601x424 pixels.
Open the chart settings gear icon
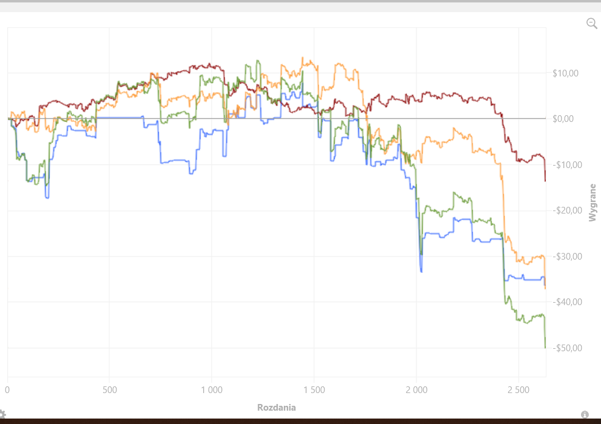click(2, 414)
